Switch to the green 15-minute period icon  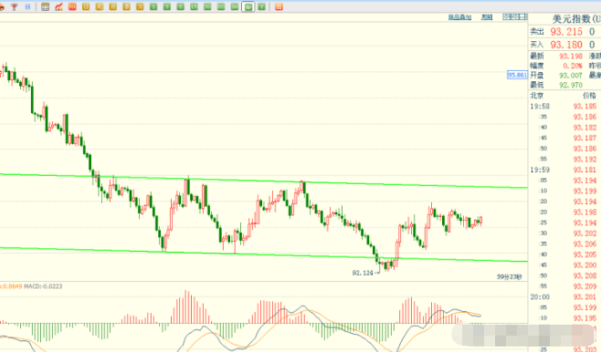(194, 6)
